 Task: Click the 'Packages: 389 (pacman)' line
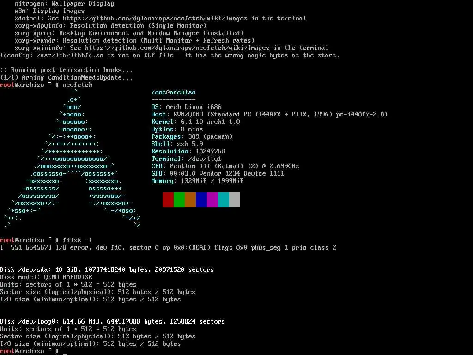[192, 137]
